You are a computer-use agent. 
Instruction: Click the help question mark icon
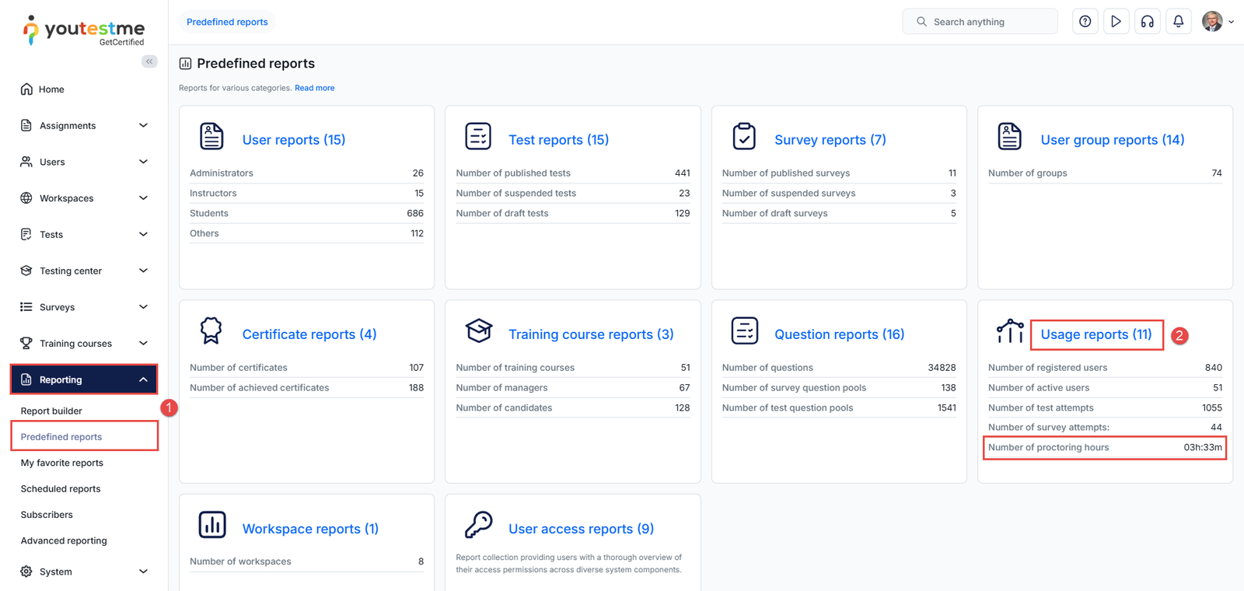point(1085,22)
